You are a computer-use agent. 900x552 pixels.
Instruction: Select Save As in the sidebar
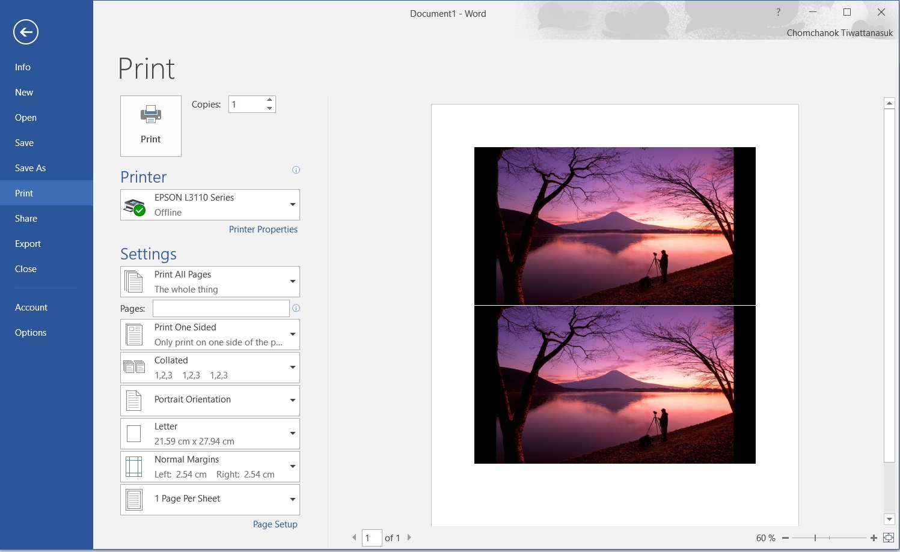[30, 168]
